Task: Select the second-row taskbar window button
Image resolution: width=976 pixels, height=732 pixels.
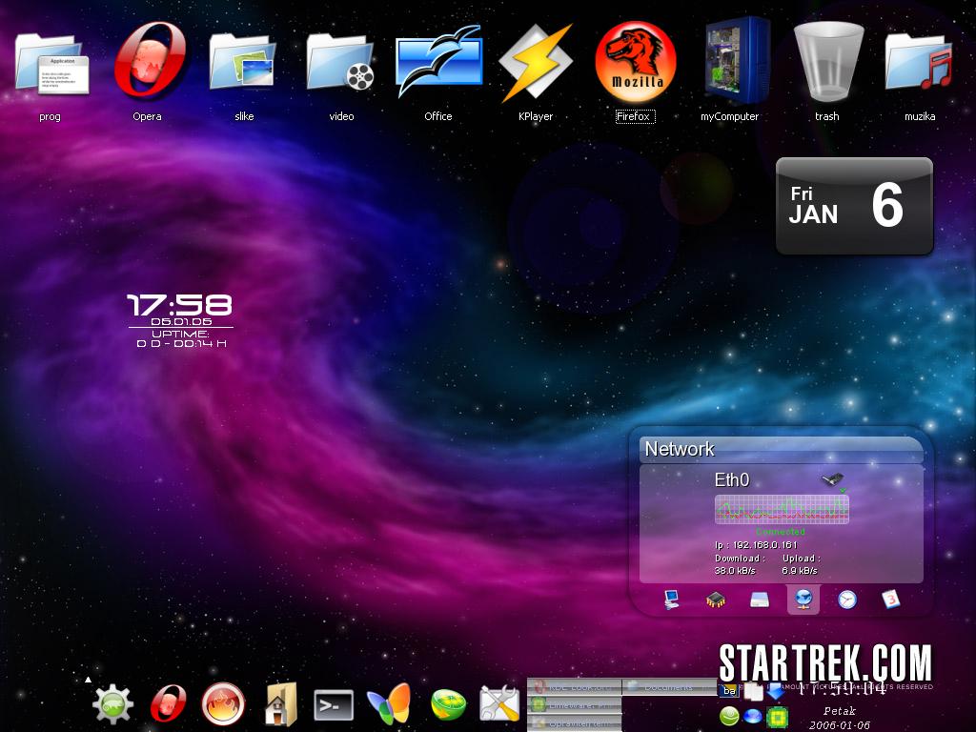Action: (574, 705)
